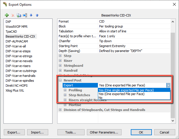Select DXF-Vcarve-all in the list
Image resolution: width=179 pixels, height=139 pixels.
click(x=16, y=46)
